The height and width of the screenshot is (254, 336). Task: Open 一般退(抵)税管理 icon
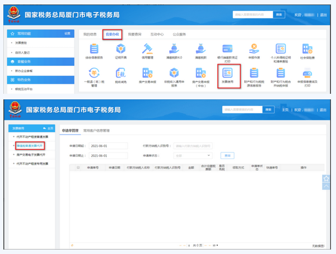tap(94, 75)
